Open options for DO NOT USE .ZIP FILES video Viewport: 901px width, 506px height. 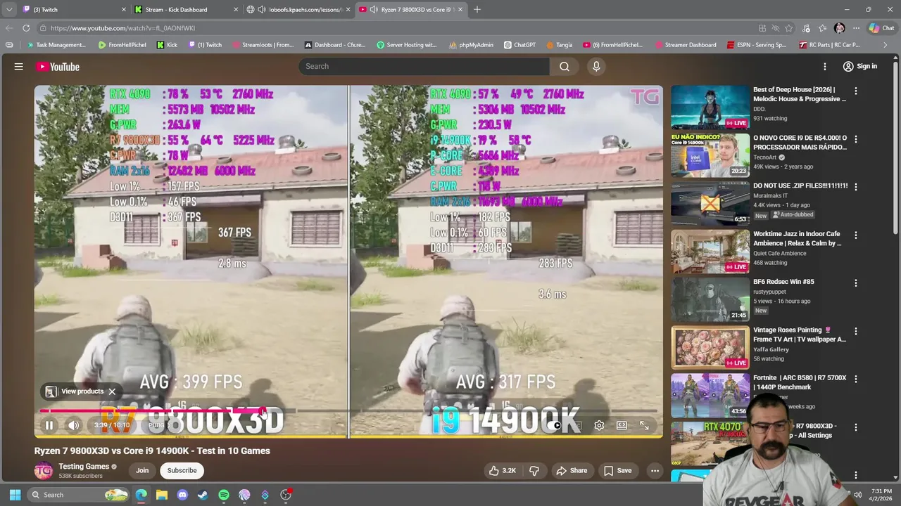(x=856, y=187)
